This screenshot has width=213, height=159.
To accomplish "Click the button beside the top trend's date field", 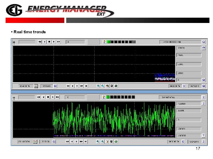I will point(204,86).
